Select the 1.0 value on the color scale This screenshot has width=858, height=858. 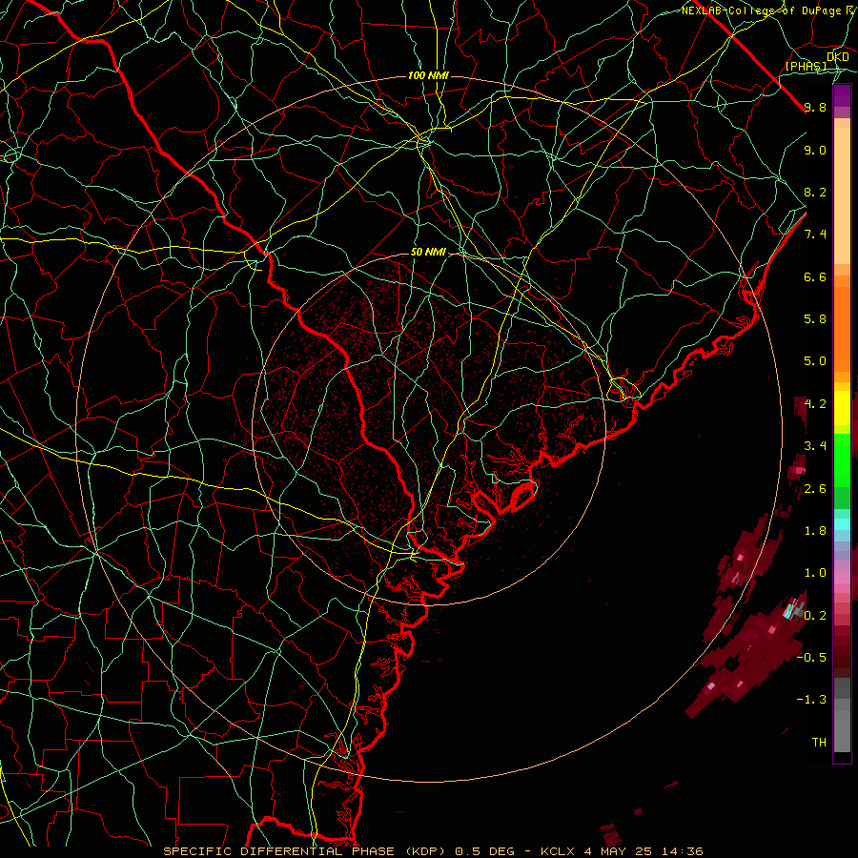coord(815,573)
